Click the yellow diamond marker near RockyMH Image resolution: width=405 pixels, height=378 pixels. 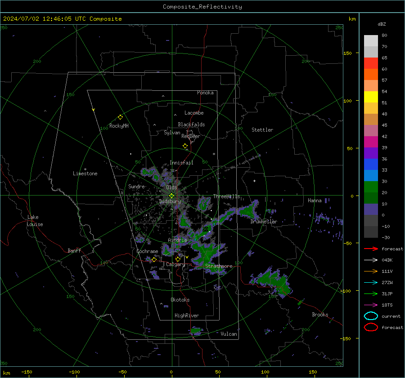pos(120,117)
